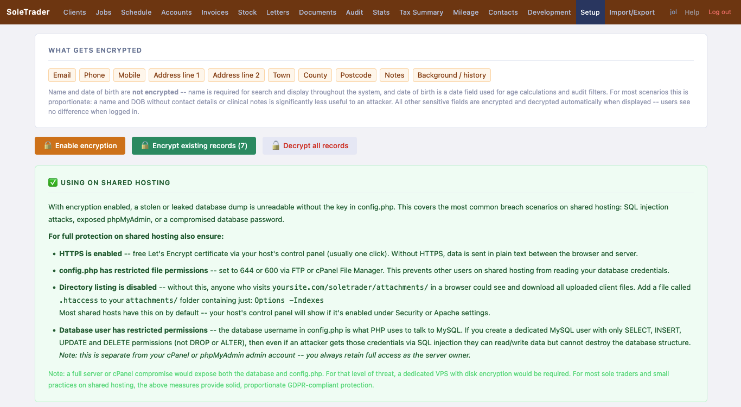This screenshot has width=741, height=407.
Task: Open the Schedule page
Action: (136, 12)
